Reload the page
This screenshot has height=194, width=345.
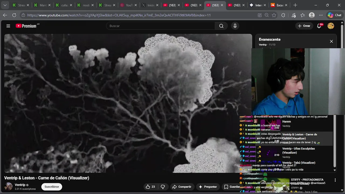[14, 15]
